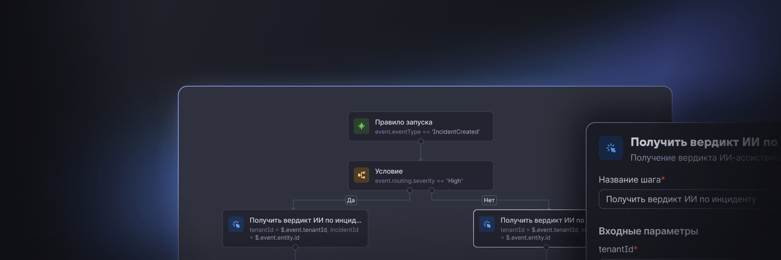
Task: Select the Нет branch label
Action: point(489,200)
